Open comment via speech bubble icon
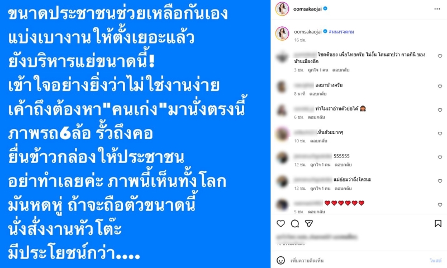The width and height of the screenshot is (447, 268). point(295,223)
